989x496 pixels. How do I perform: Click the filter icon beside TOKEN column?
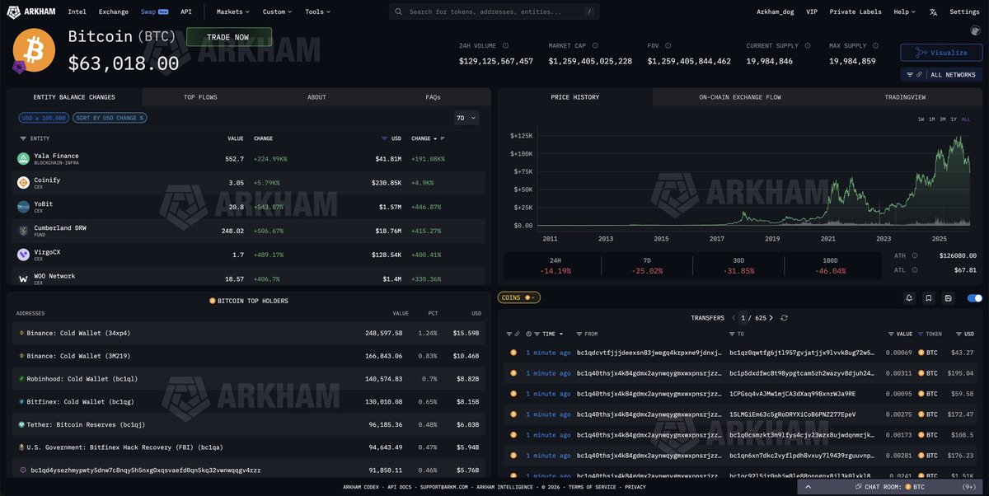coord(922,334)
